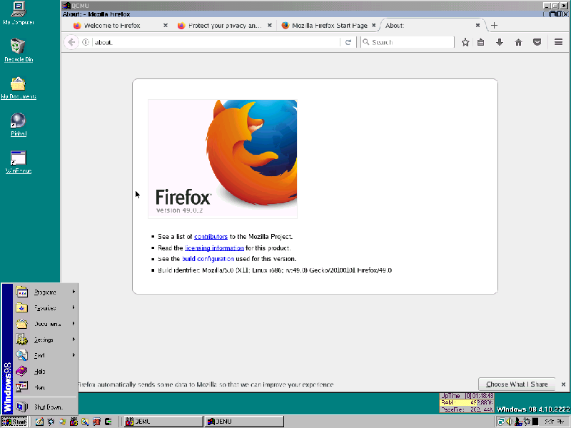This screenshot has height=428, width=571.
Task: Open Help from the Start menu
Action: (45, 371)
